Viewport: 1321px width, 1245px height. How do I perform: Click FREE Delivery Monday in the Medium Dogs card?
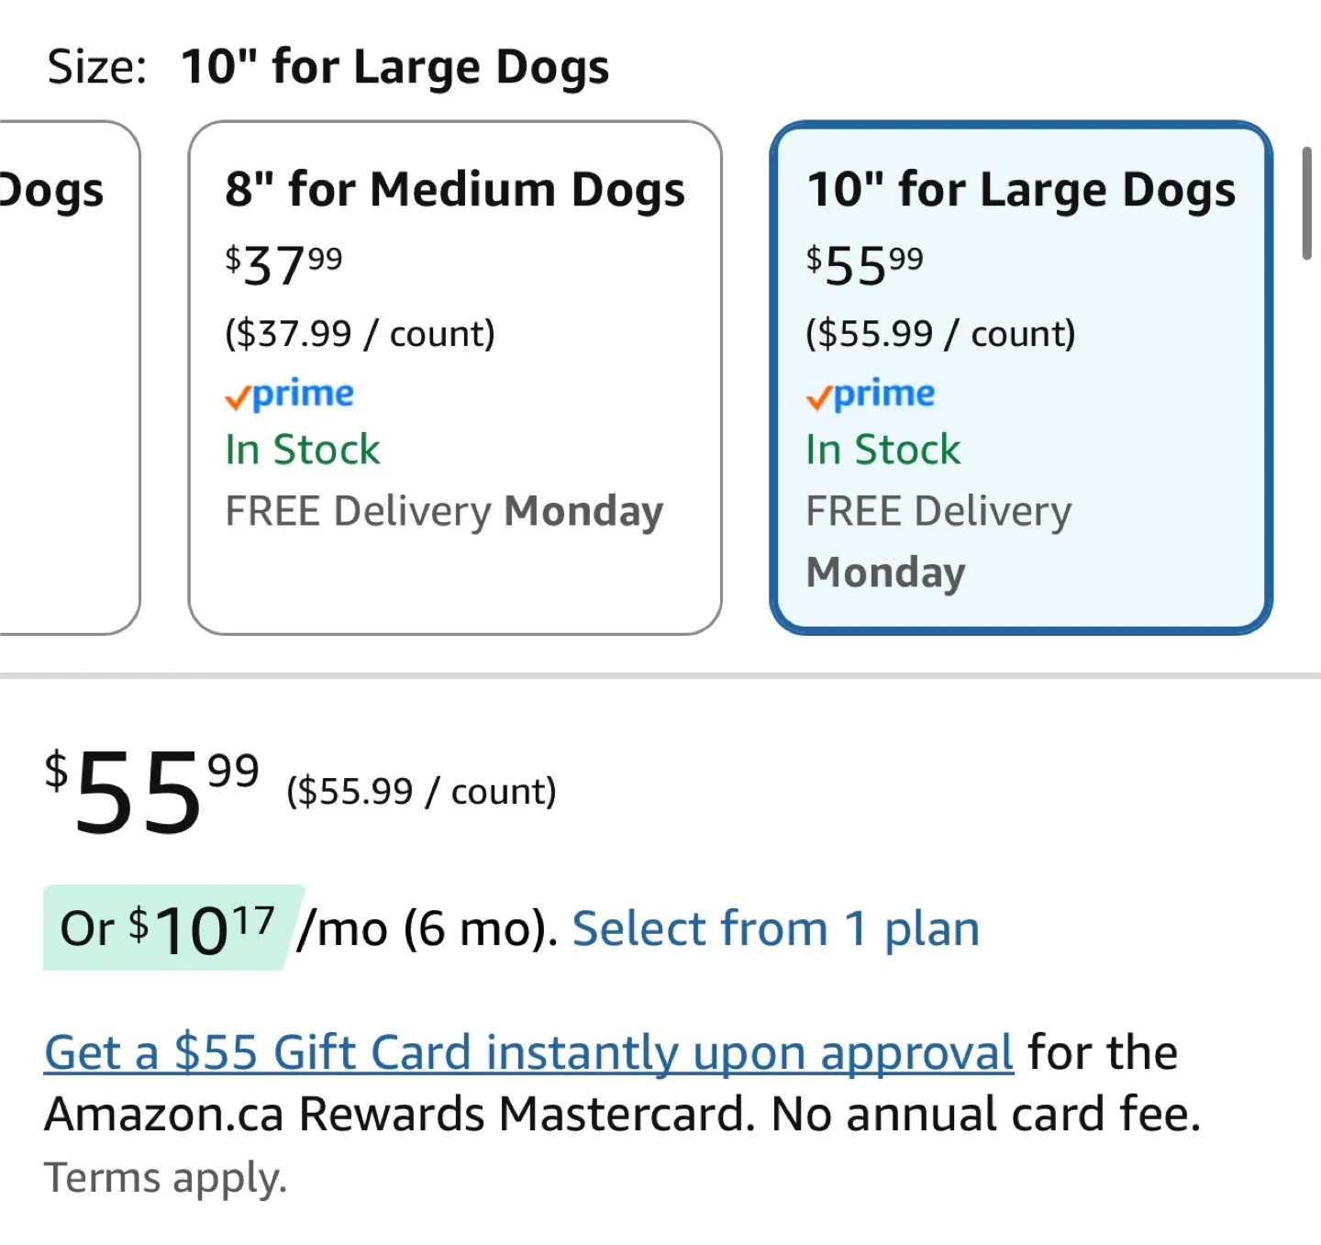[444, 511]
